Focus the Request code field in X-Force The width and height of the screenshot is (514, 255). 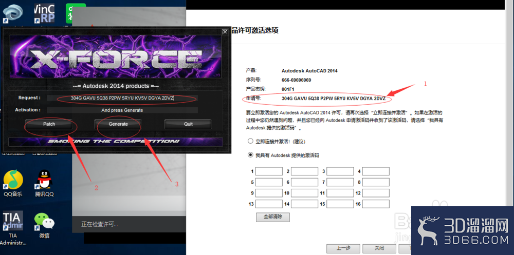coord(122,98)
